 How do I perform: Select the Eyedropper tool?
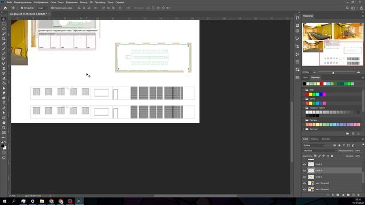click(x=4, y=44)
